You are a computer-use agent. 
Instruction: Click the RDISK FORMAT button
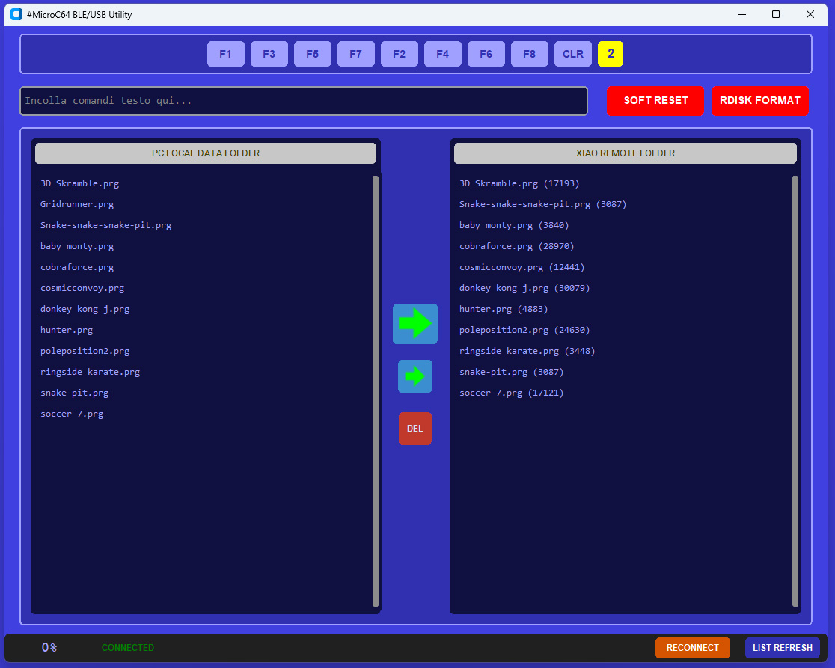[759, 101]
